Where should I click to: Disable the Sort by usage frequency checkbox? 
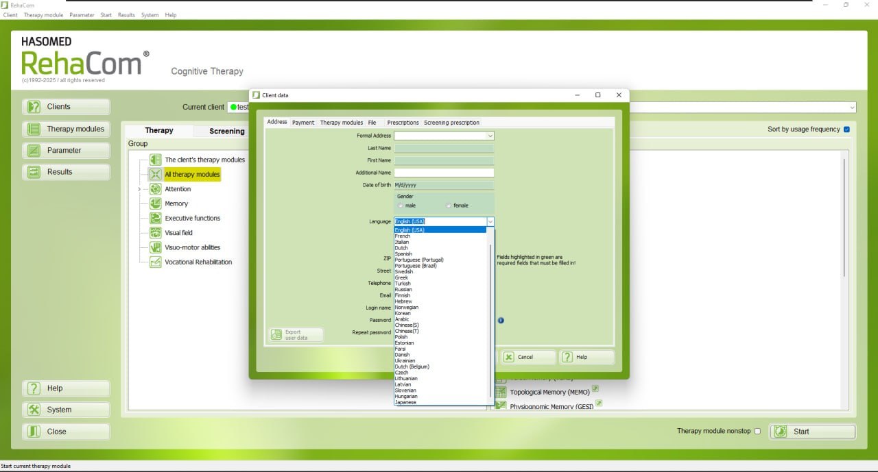point(846,129)
